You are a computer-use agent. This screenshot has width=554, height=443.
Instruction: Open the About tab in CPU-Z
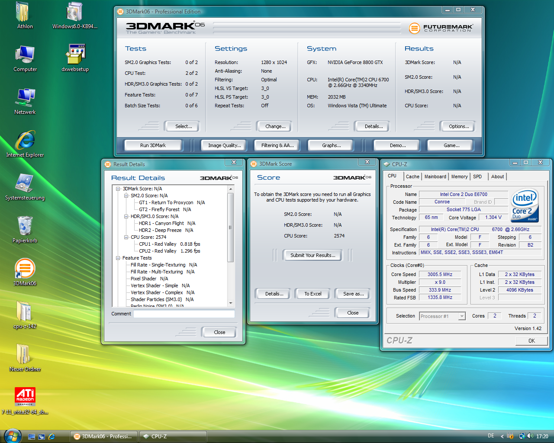497,177
